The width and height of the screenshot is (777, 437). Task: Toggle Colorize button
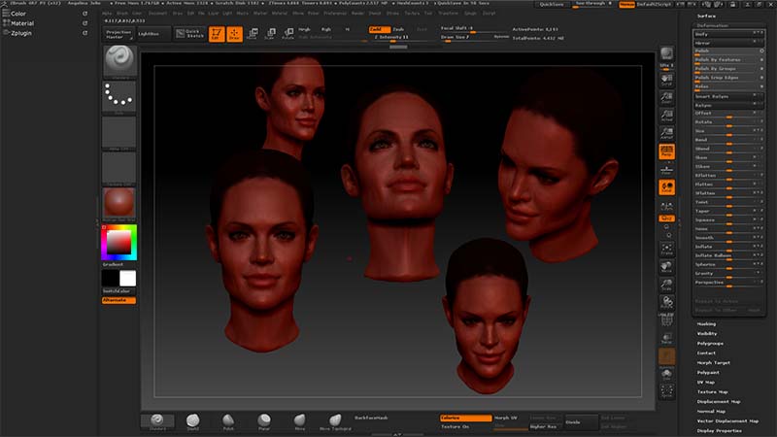[x=465, y=419]
